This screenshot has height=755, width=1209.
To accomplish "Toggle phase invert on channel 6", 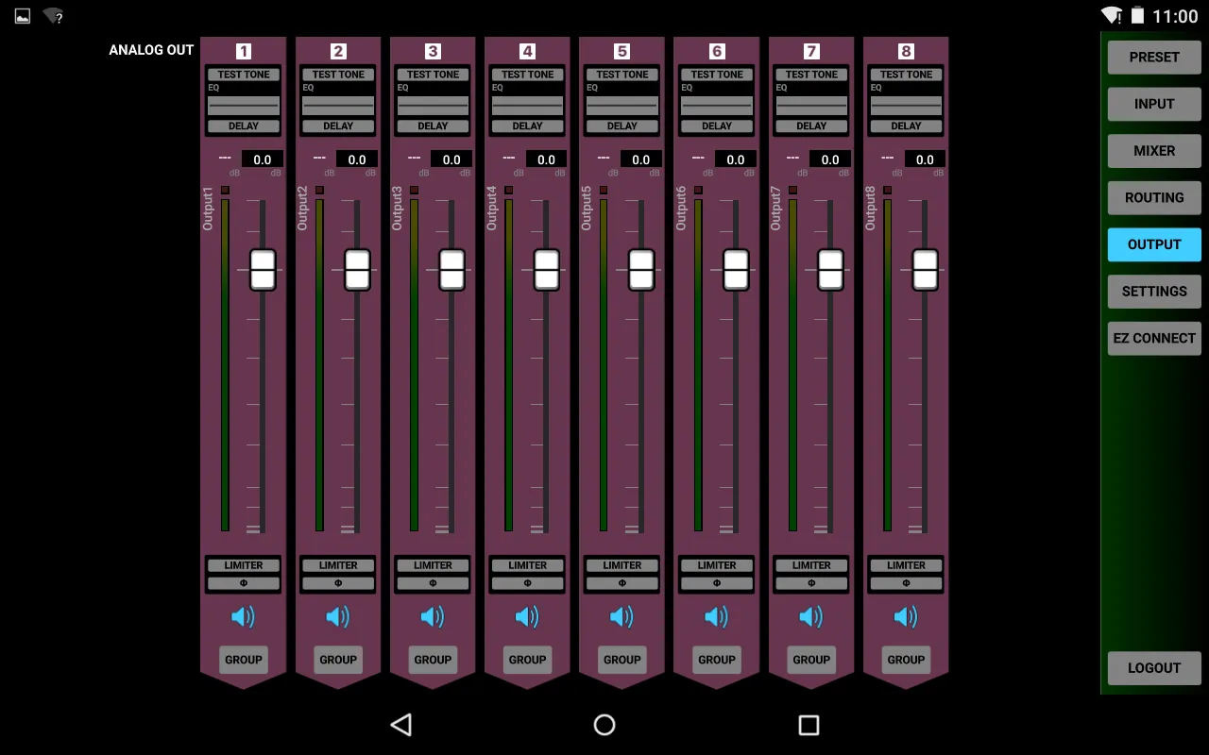I will click(x=717, y=583).
